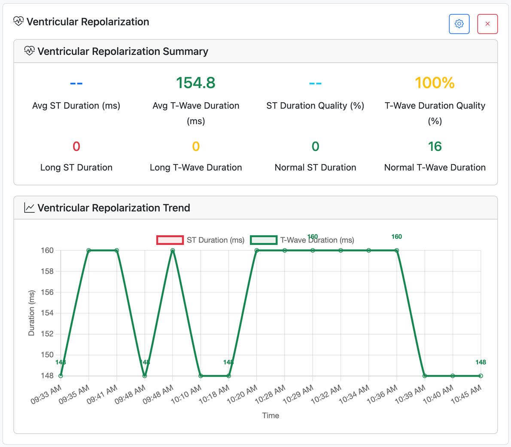This screenshot has width=511, height=447.
Task: Click the Long T-Wave Duration label
Action: click(x=196, y=167)
